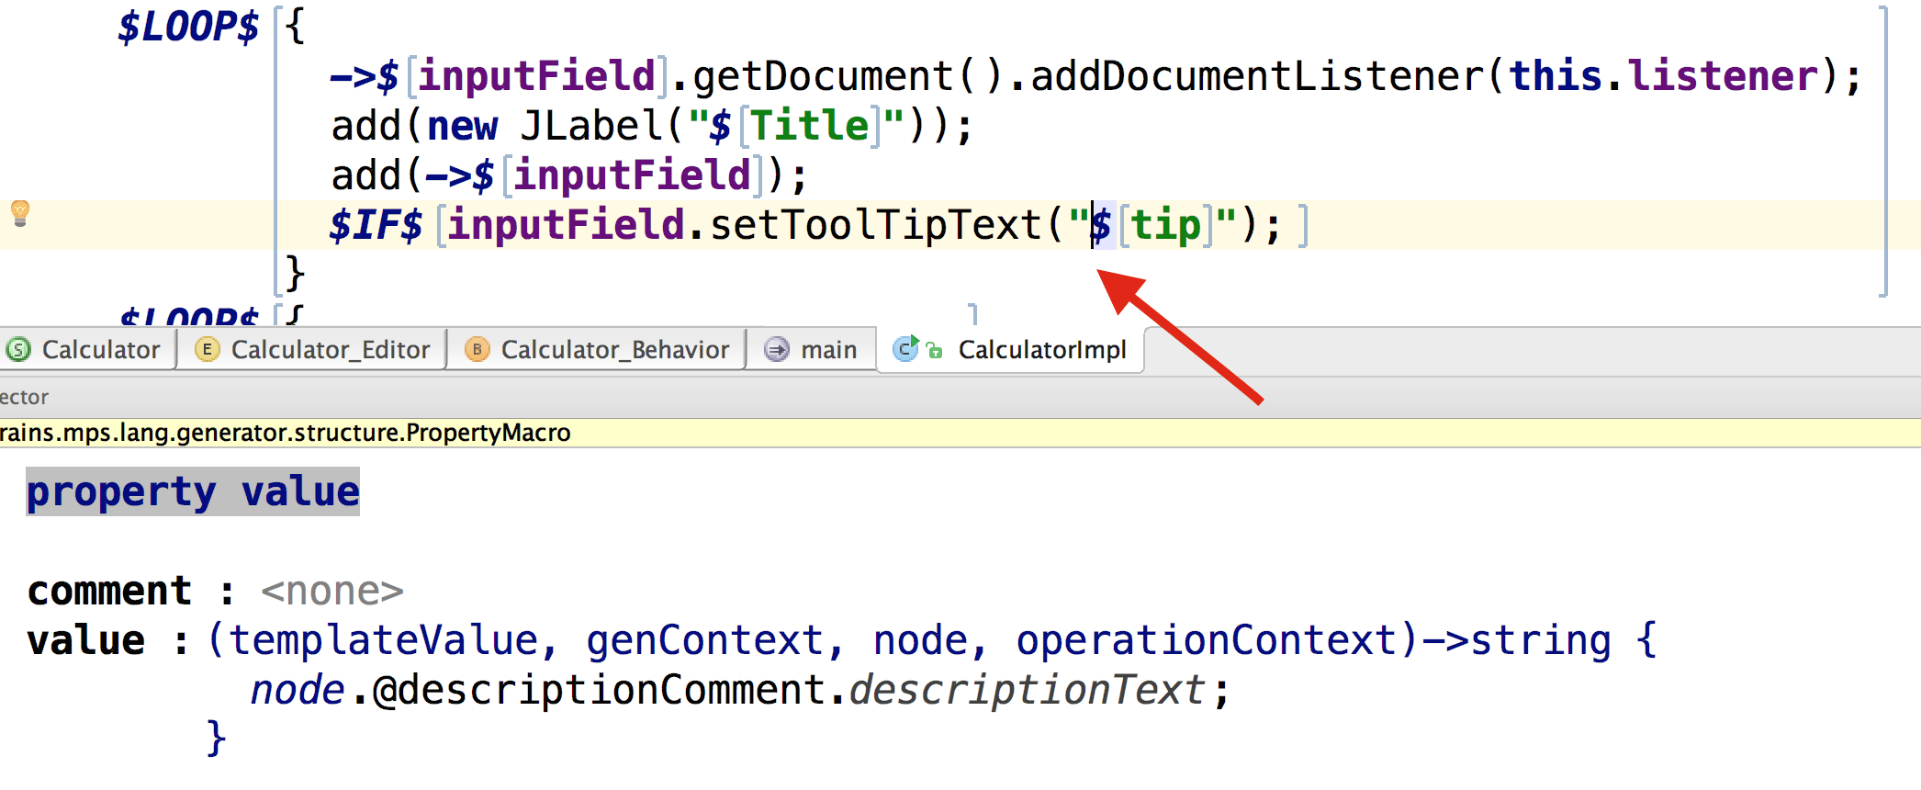
Task: Click the @descriptionComment attribute access
Action: pyautogui.click(x=599, y=690)
